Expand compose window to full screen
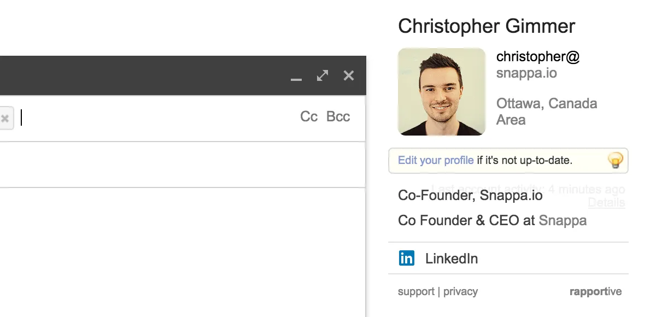The image size is (656, 317). (x=323, y=75)
